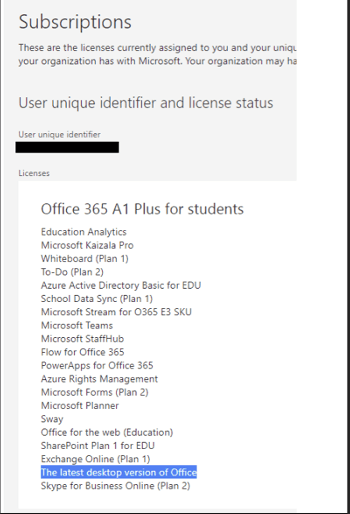Click the Office 365 A1 Plus for students heading
The image size is (350, 514).
(x=142, y=209)
